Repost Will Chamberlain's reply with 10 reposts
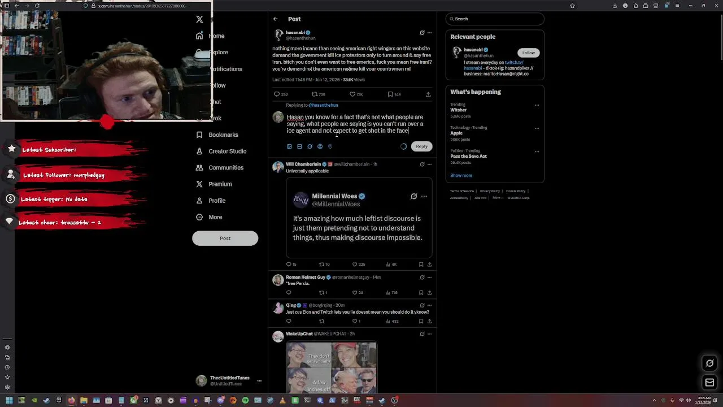 click(324, 265)
